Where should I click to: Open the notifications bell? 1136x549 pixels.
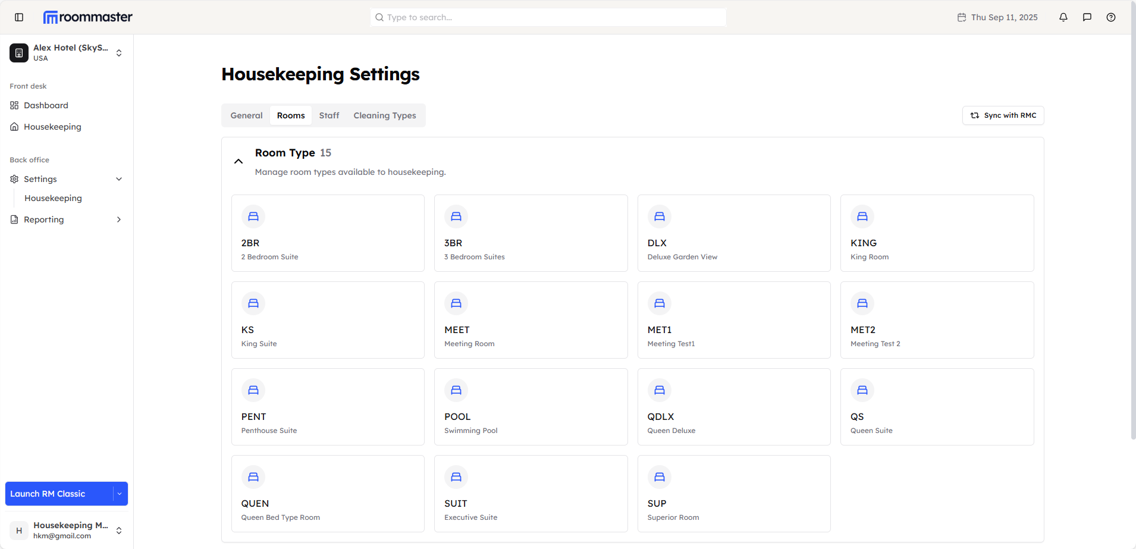coord(1063,17)
